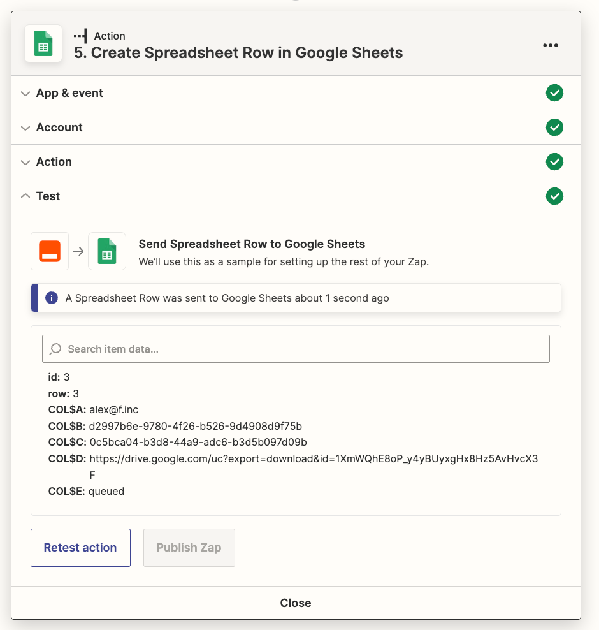Viewport: 599px width, 630px height.
Task: Close the step editor panel
Action: pos(296,603)
